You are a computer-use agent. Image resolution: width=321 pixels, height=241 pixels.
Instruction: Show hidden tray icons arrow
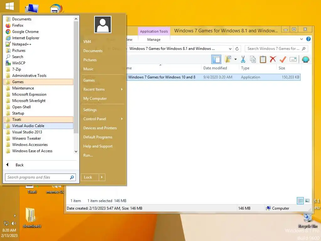pos(15,216)
